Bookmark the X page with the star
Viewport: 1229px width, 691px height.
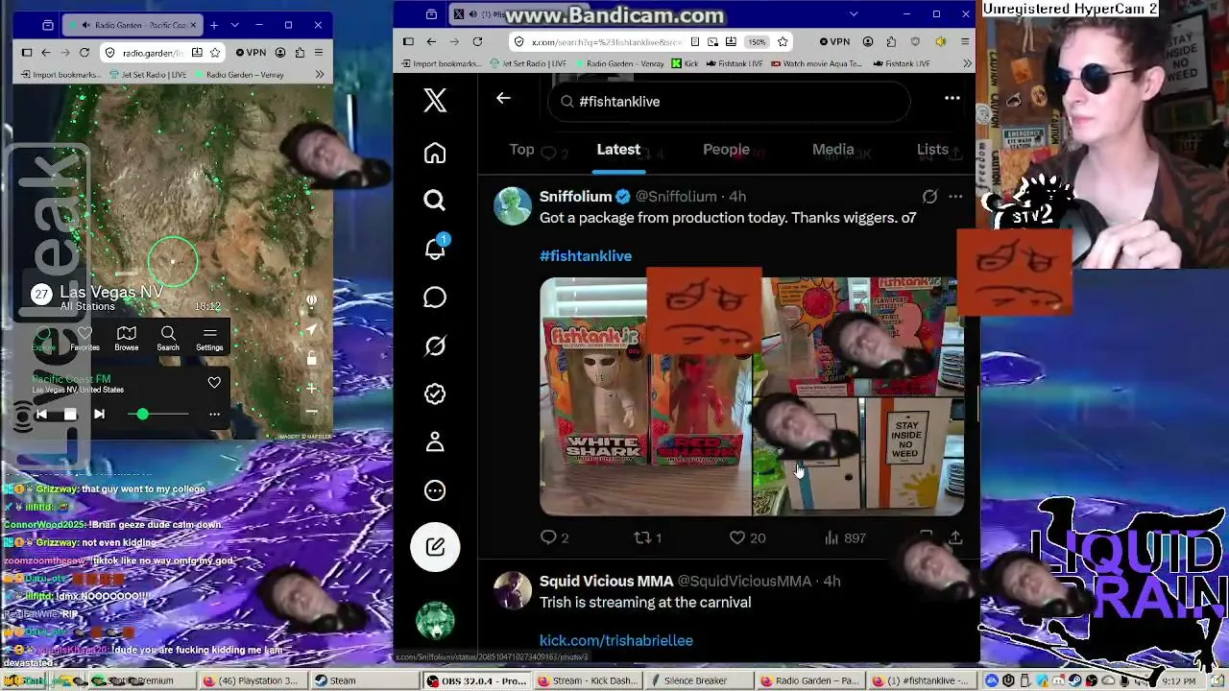(x=783, y=42)
